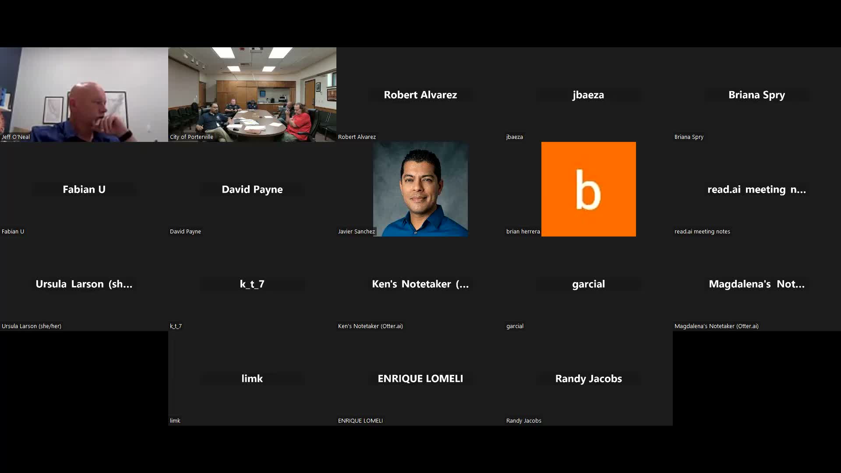841x473 pixels.
Task: Select the Randy Jacobs participant tile
Action: [588, 378]
